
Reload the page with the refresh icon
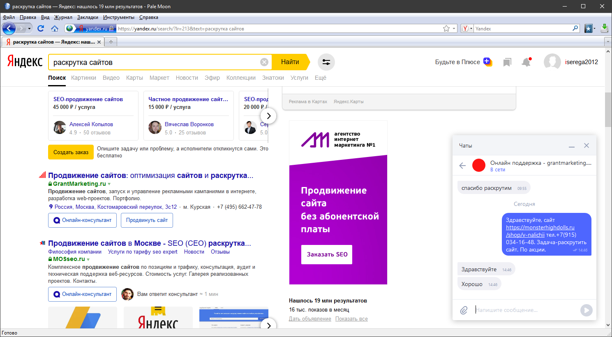[x=40, y=28]
